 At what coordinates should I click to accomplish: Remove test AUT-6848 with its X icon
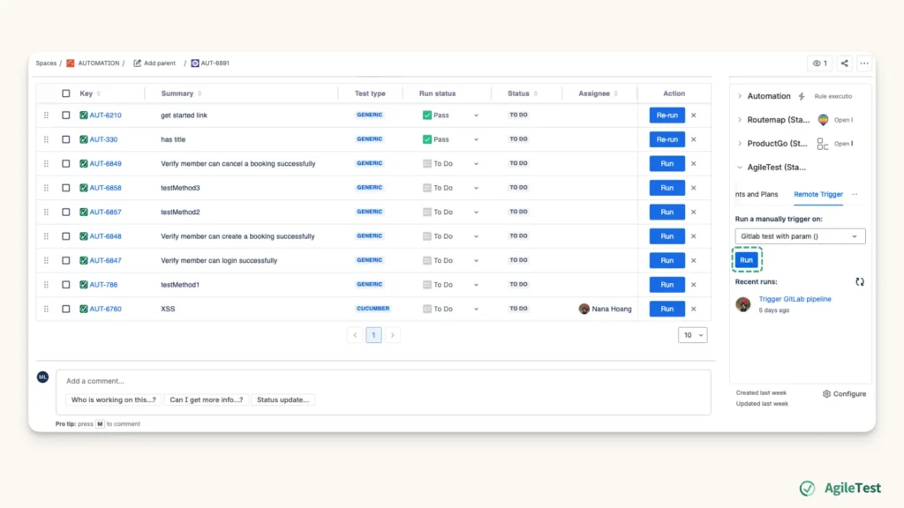point(694,236)
